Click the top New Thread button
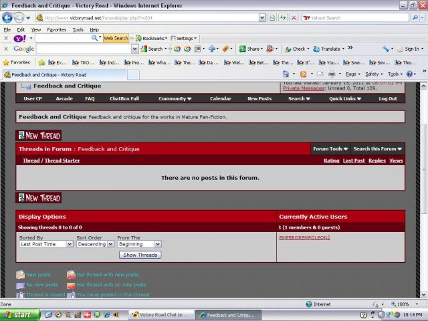 [39, 136]
